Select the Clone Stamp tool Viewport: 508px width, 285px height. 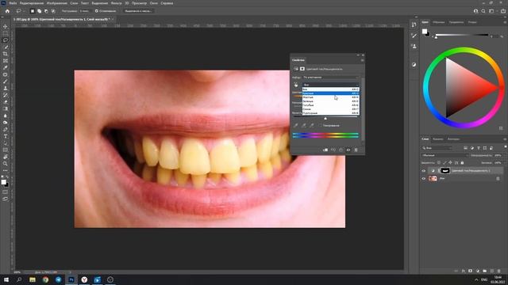(x=6, y=88)
